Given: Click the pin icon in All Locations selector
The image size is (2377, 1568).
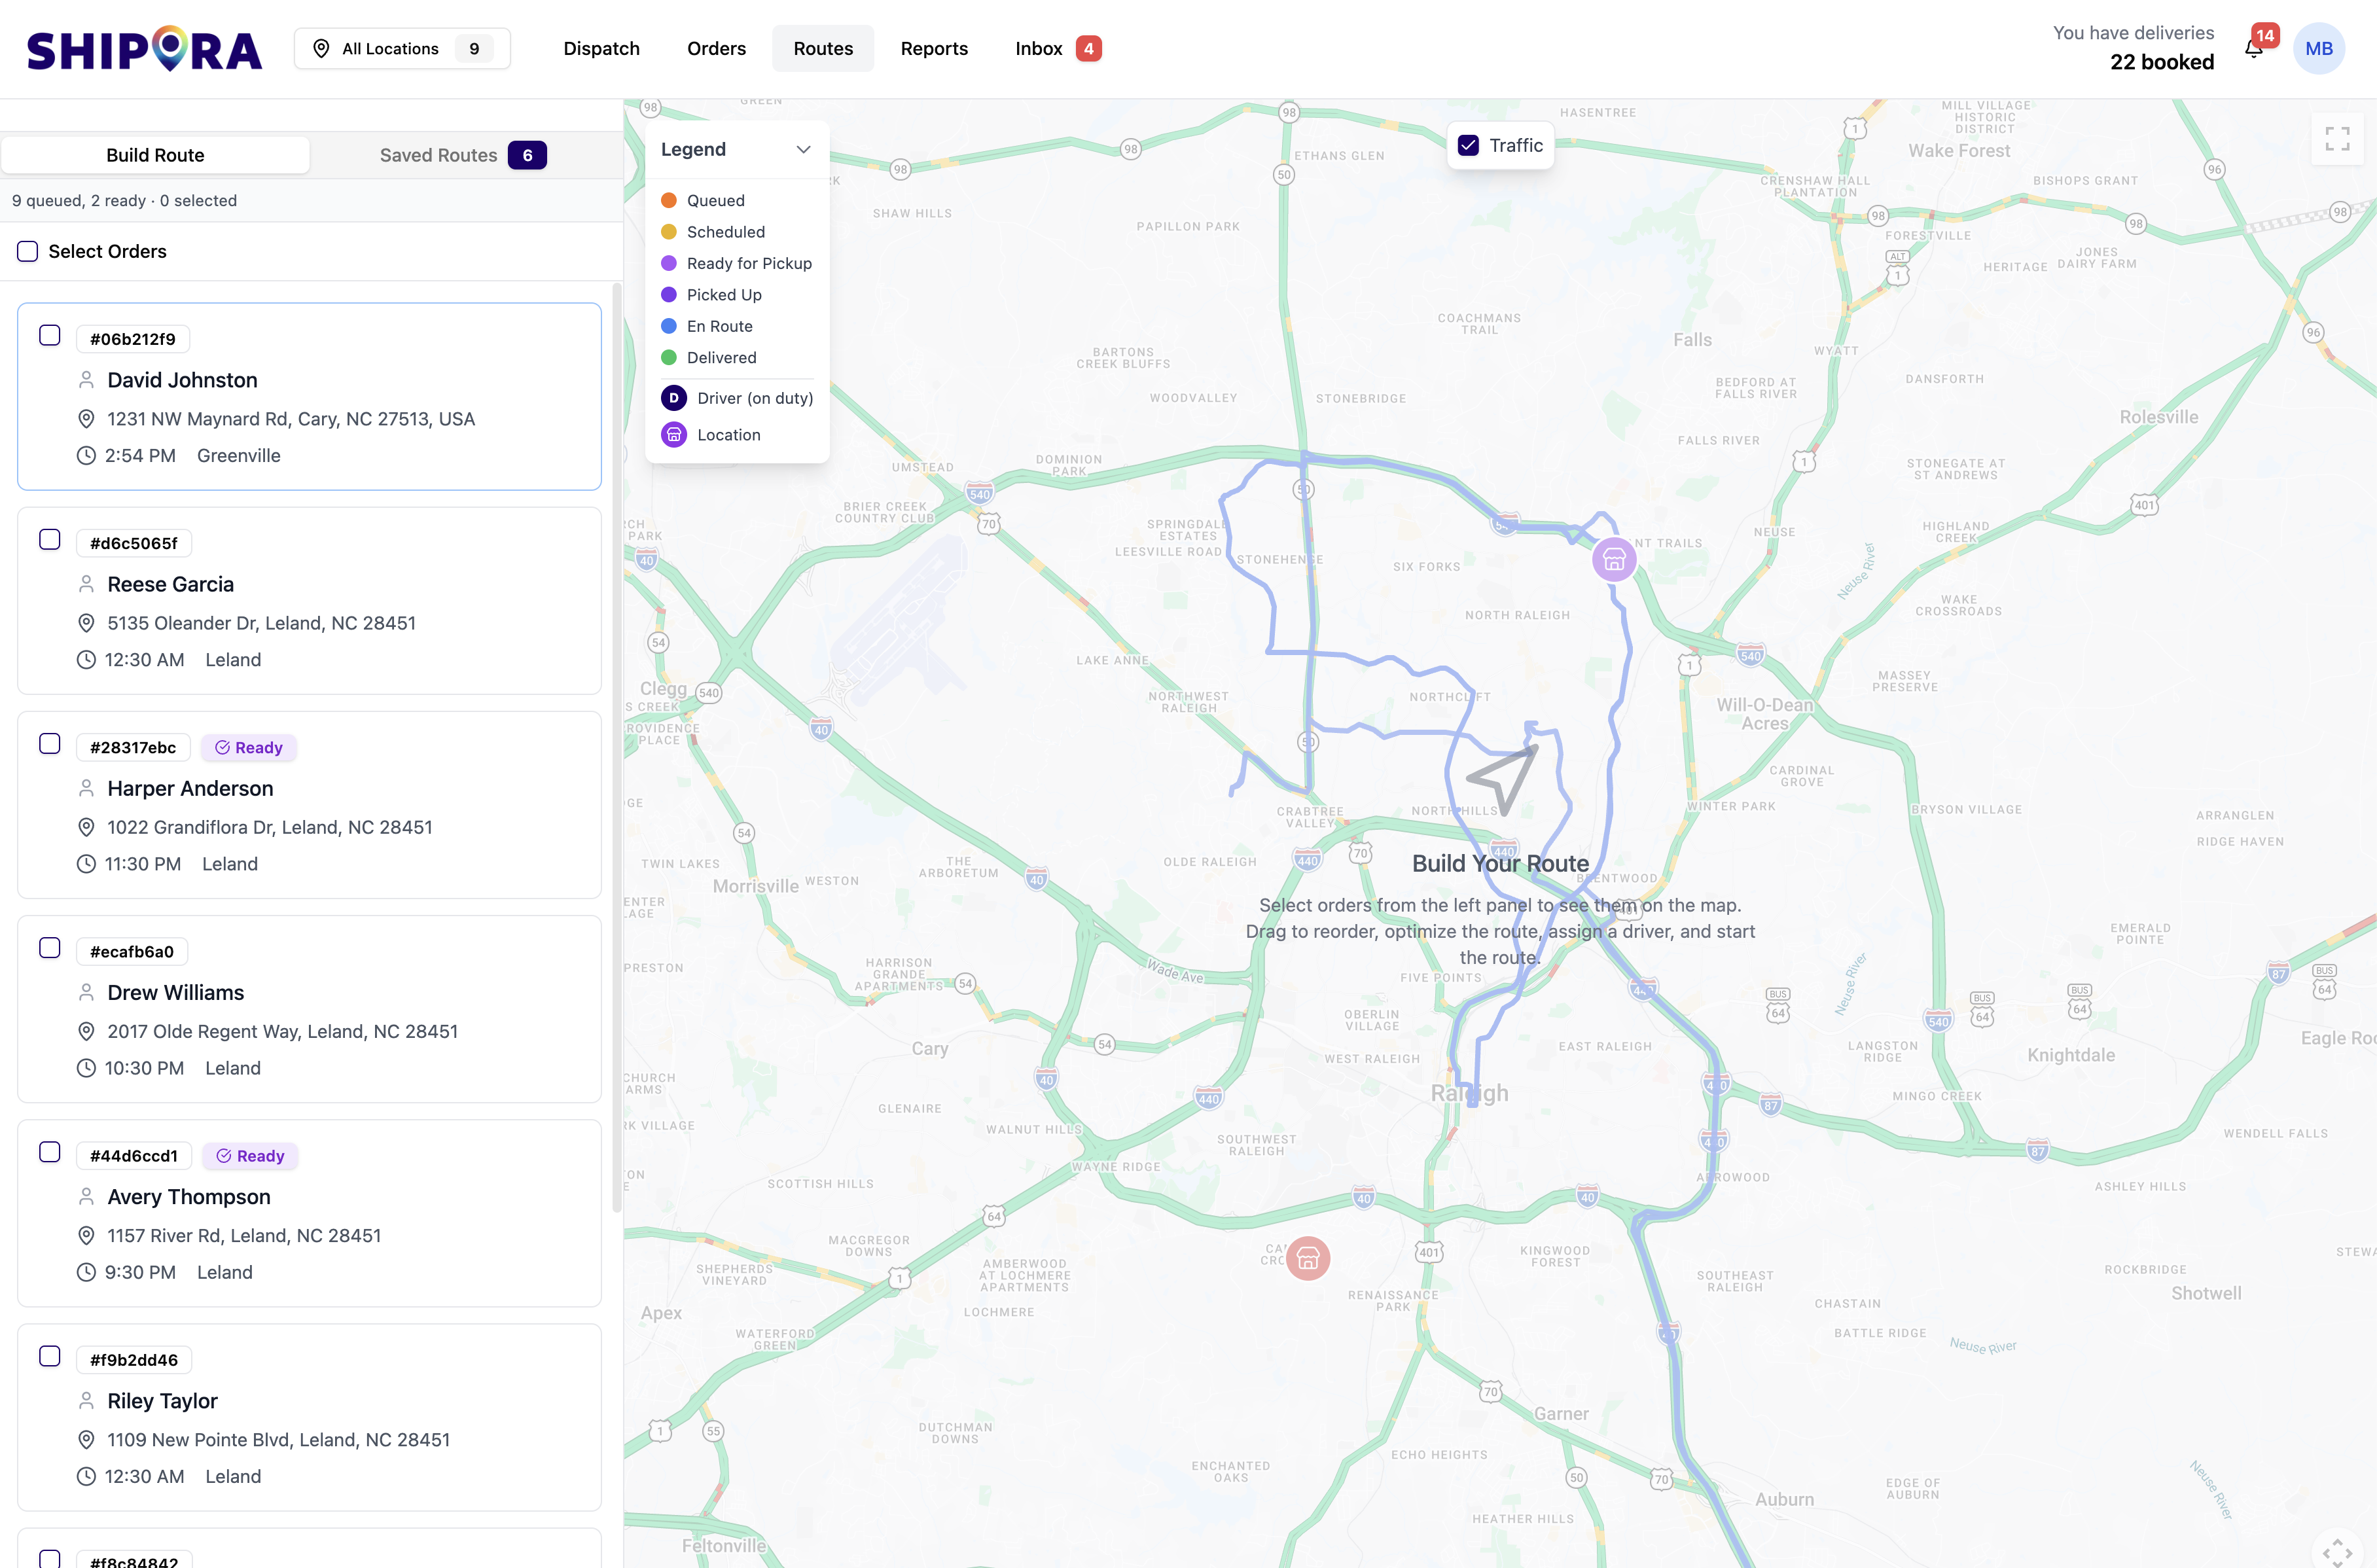Looking at the screenshot, I should (321, 49).
